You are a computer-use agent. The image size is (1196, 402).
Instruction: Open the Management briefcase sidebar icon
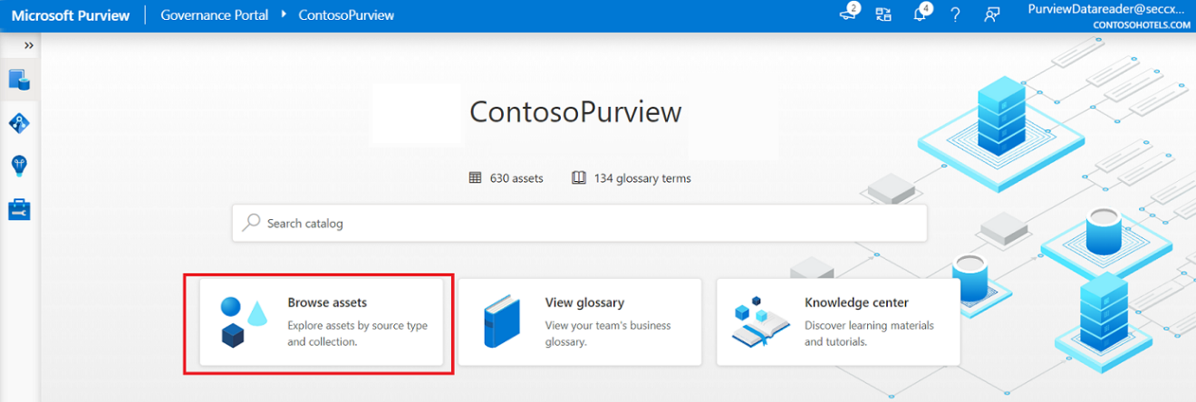pyautogui.click(x=19, y=210)
